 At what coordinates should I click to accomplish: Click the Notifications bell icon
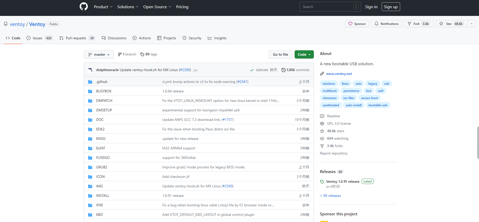click(377, 24)
